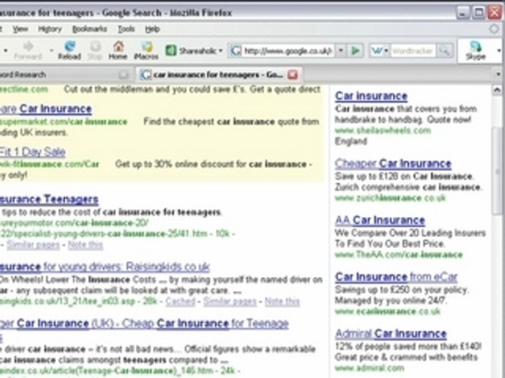Click Note this under Insurance Teenagers result

click(x=85, y=245)
